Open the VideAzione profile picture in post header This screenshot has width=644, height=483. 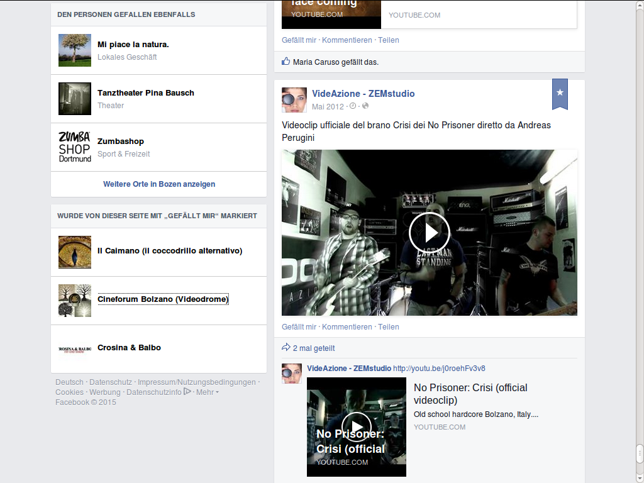pyautogui.click(x=294, y=100)
